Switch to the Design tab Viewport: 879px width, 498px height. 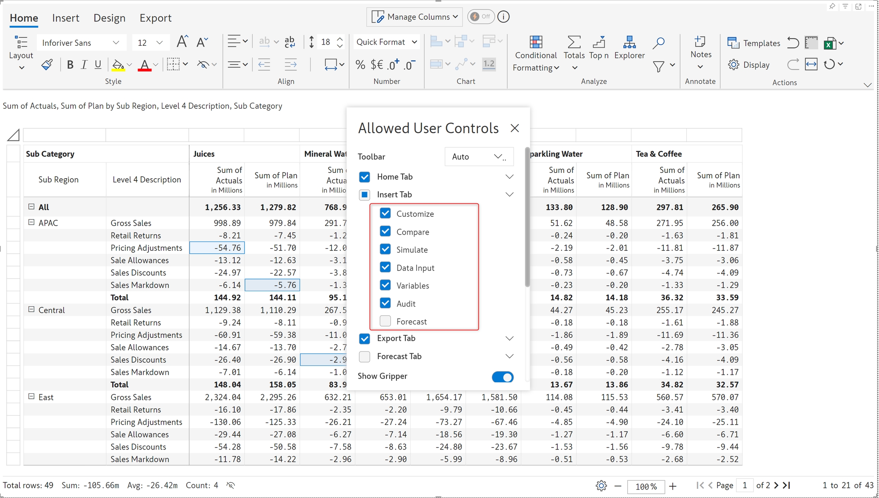(x=109, y=18)
